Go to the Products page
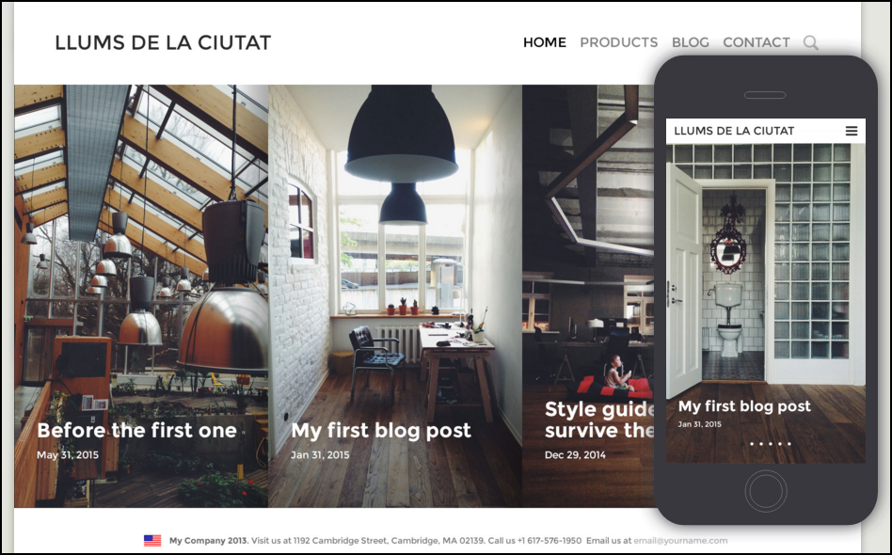The height and width of the screenshot is (555, 892). [x=618, y=42]
